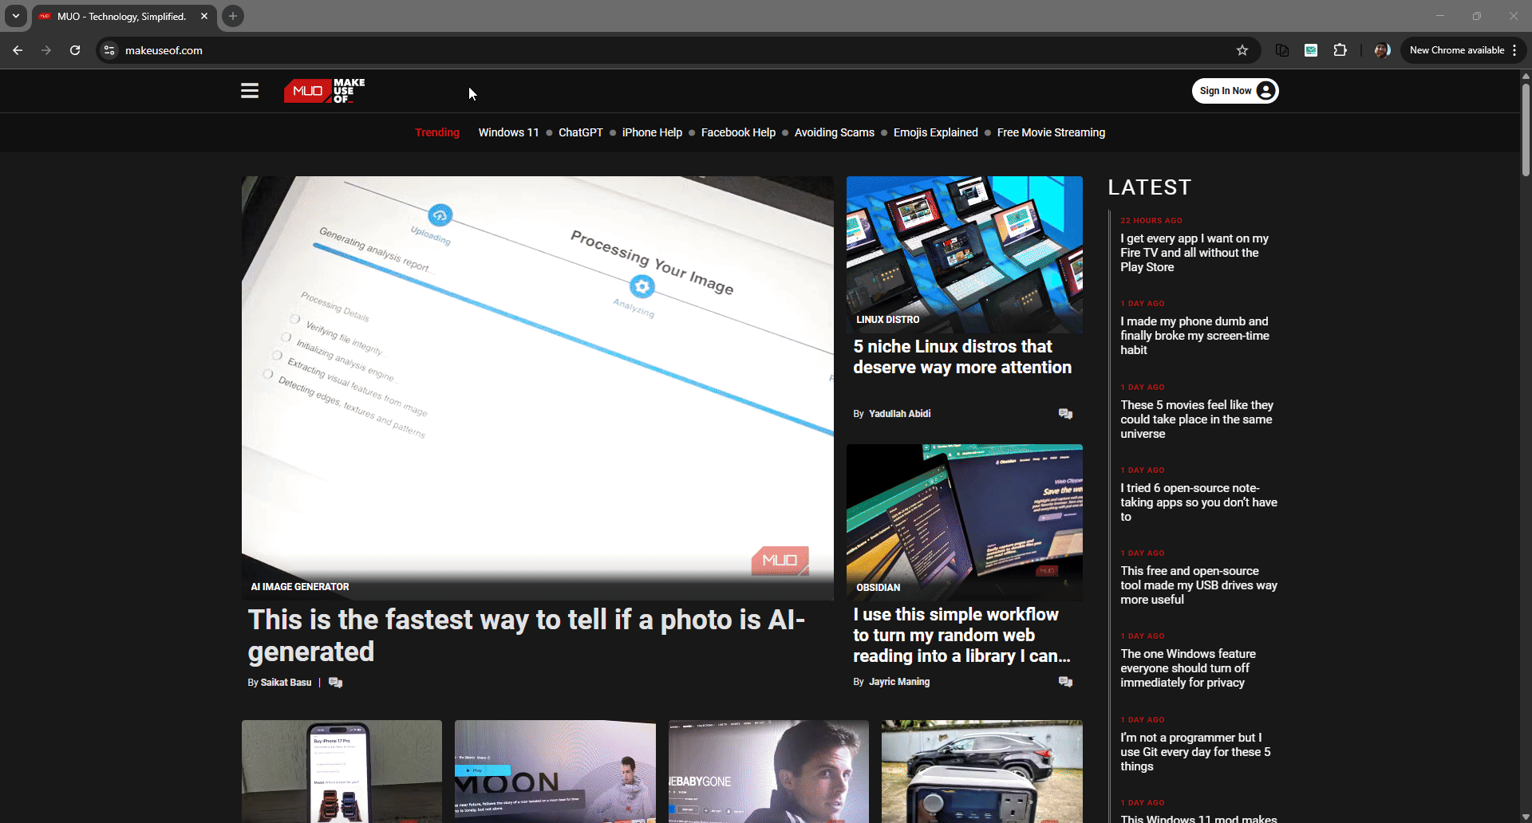Read the 6 open-source note-taking apps article
Screen dimensions: 1532x823
(1198, 502)
